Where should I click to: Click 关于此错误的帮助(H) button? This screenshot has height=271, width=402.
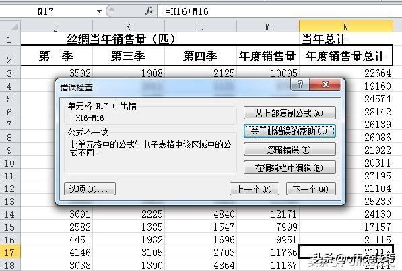(x=290, y=131)
